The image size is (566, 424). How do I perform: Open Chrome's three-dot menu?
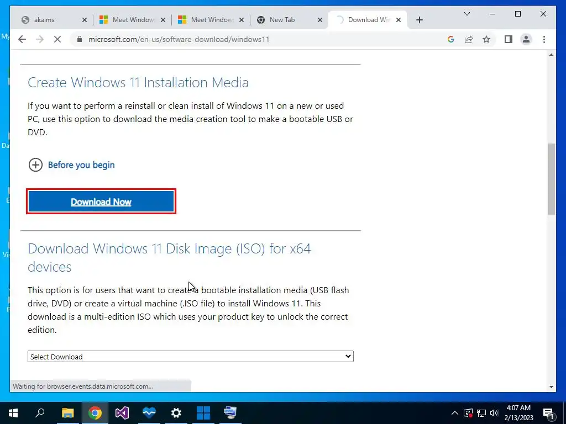(544, 39)
